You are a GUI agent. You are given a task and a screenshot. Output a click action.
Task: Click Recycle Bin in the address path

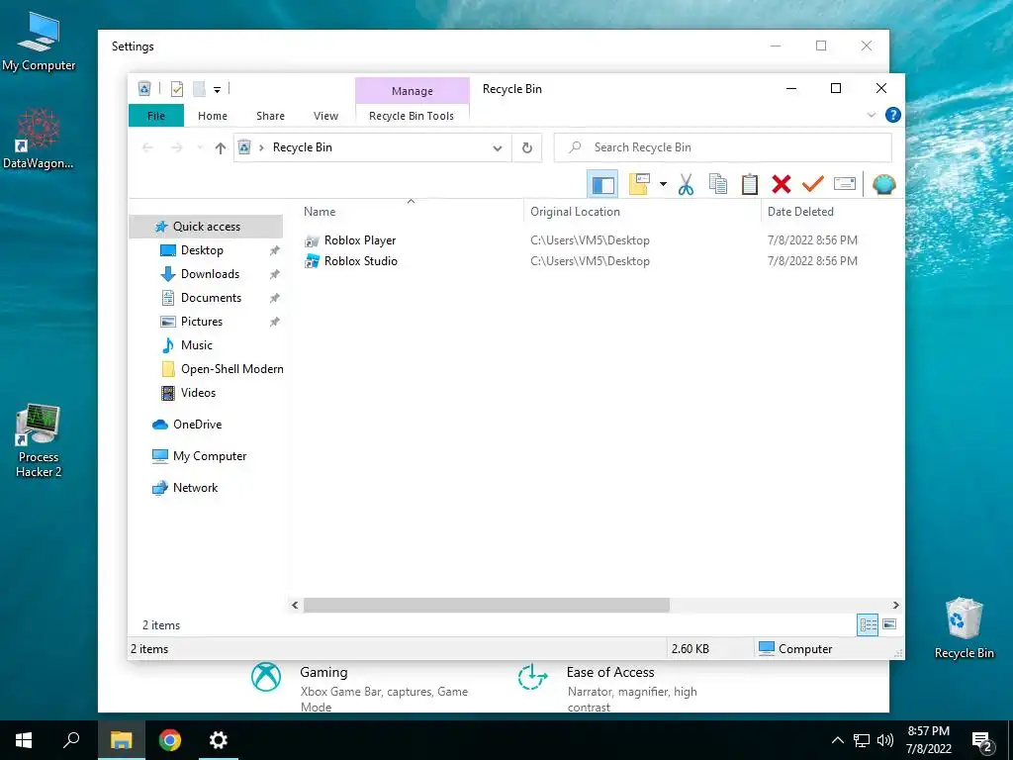click(303, 147)
